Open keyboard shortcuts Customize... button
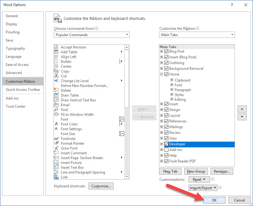The height and width of the screenshot is (206, 253). [x=101, y=186]
